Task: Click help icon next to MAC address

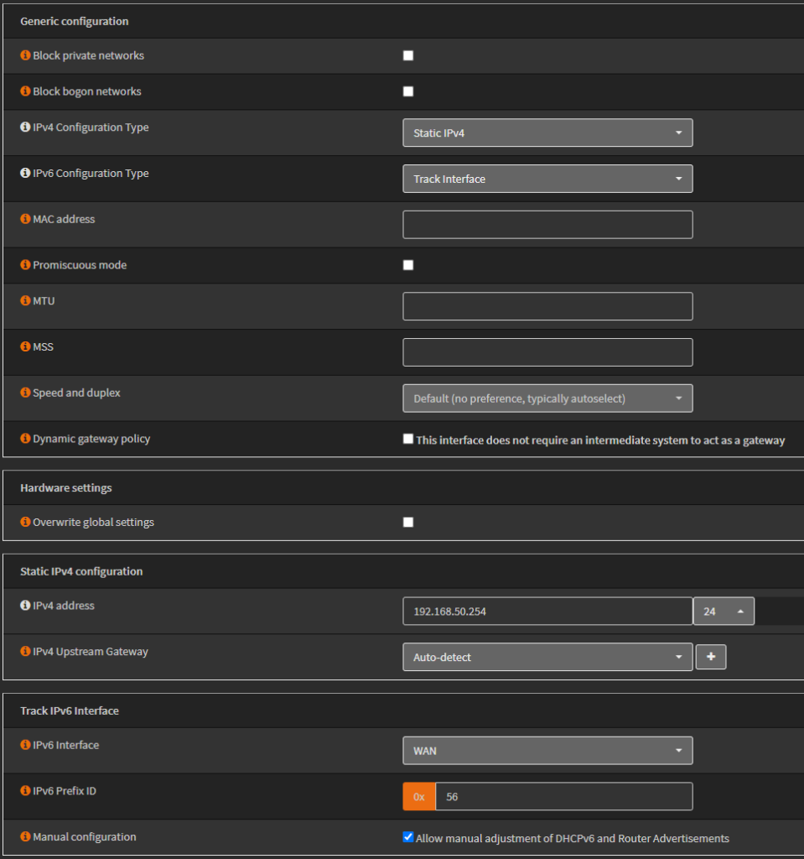Action: click(25, 220)
